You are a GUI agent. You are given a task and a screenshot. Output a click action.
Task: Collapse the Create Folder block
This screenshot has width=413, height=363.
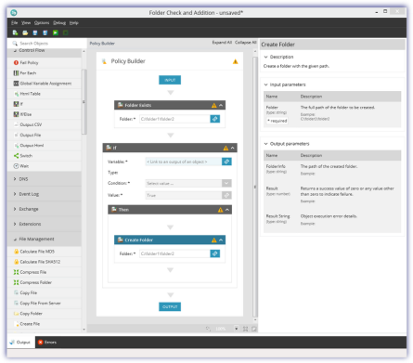(221, 240)
